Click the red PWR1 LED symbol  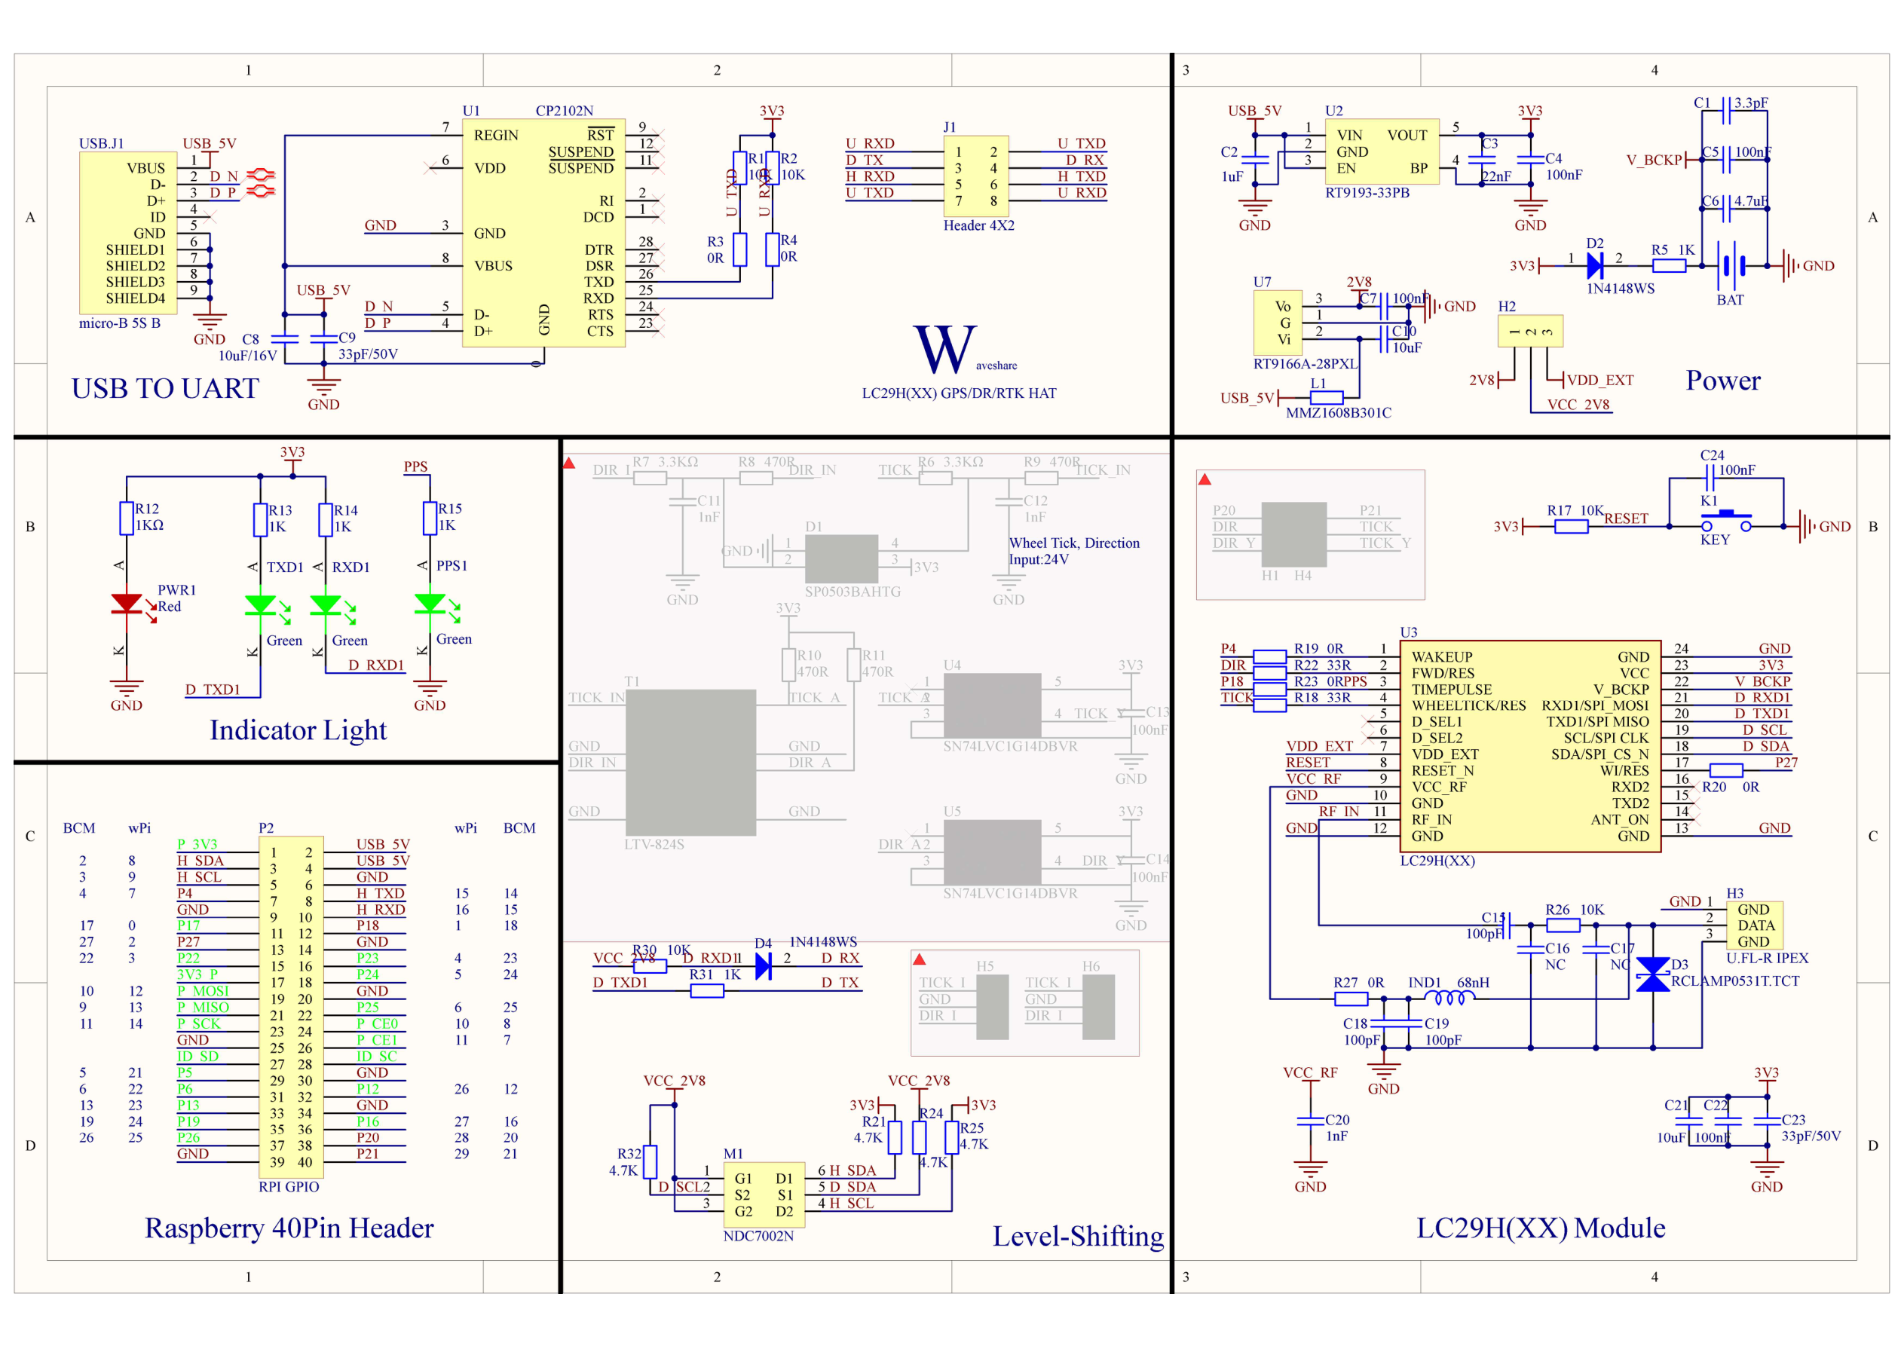[x=126, y=603]
